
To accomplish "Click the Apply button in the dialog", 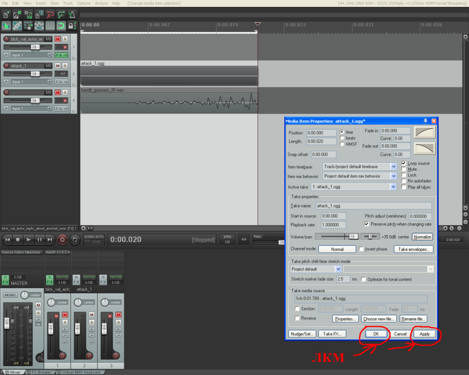I will (424, 333).
